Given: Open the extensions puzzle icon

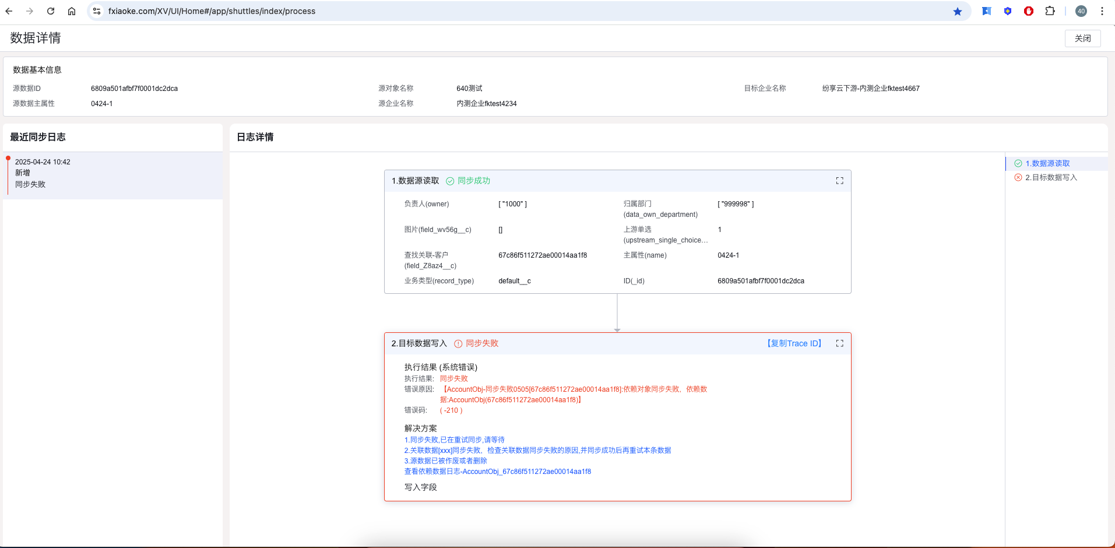Looking at the screenshot, I should [1050, 11].
